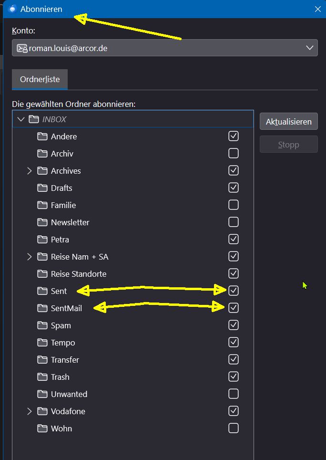
Task: Toggle the Archives subscription checkbox
Action: [234, 170]
